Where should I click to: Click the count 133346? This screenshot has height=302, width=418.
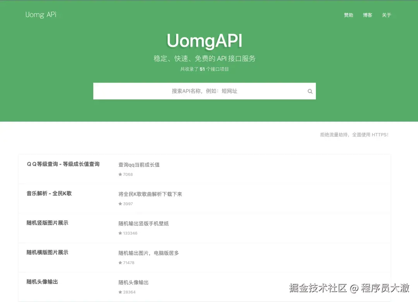[130, 233]
